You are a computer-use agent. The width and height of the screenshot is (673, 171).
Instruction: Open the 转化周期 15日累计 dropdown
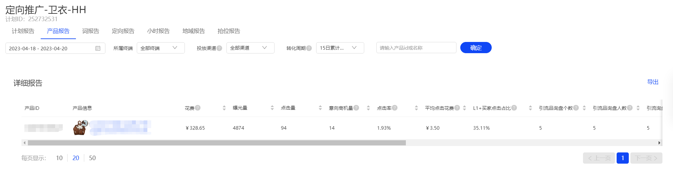(340, 48)
